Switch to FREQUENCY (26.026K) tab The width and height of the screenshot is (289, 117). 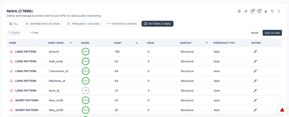83,24
